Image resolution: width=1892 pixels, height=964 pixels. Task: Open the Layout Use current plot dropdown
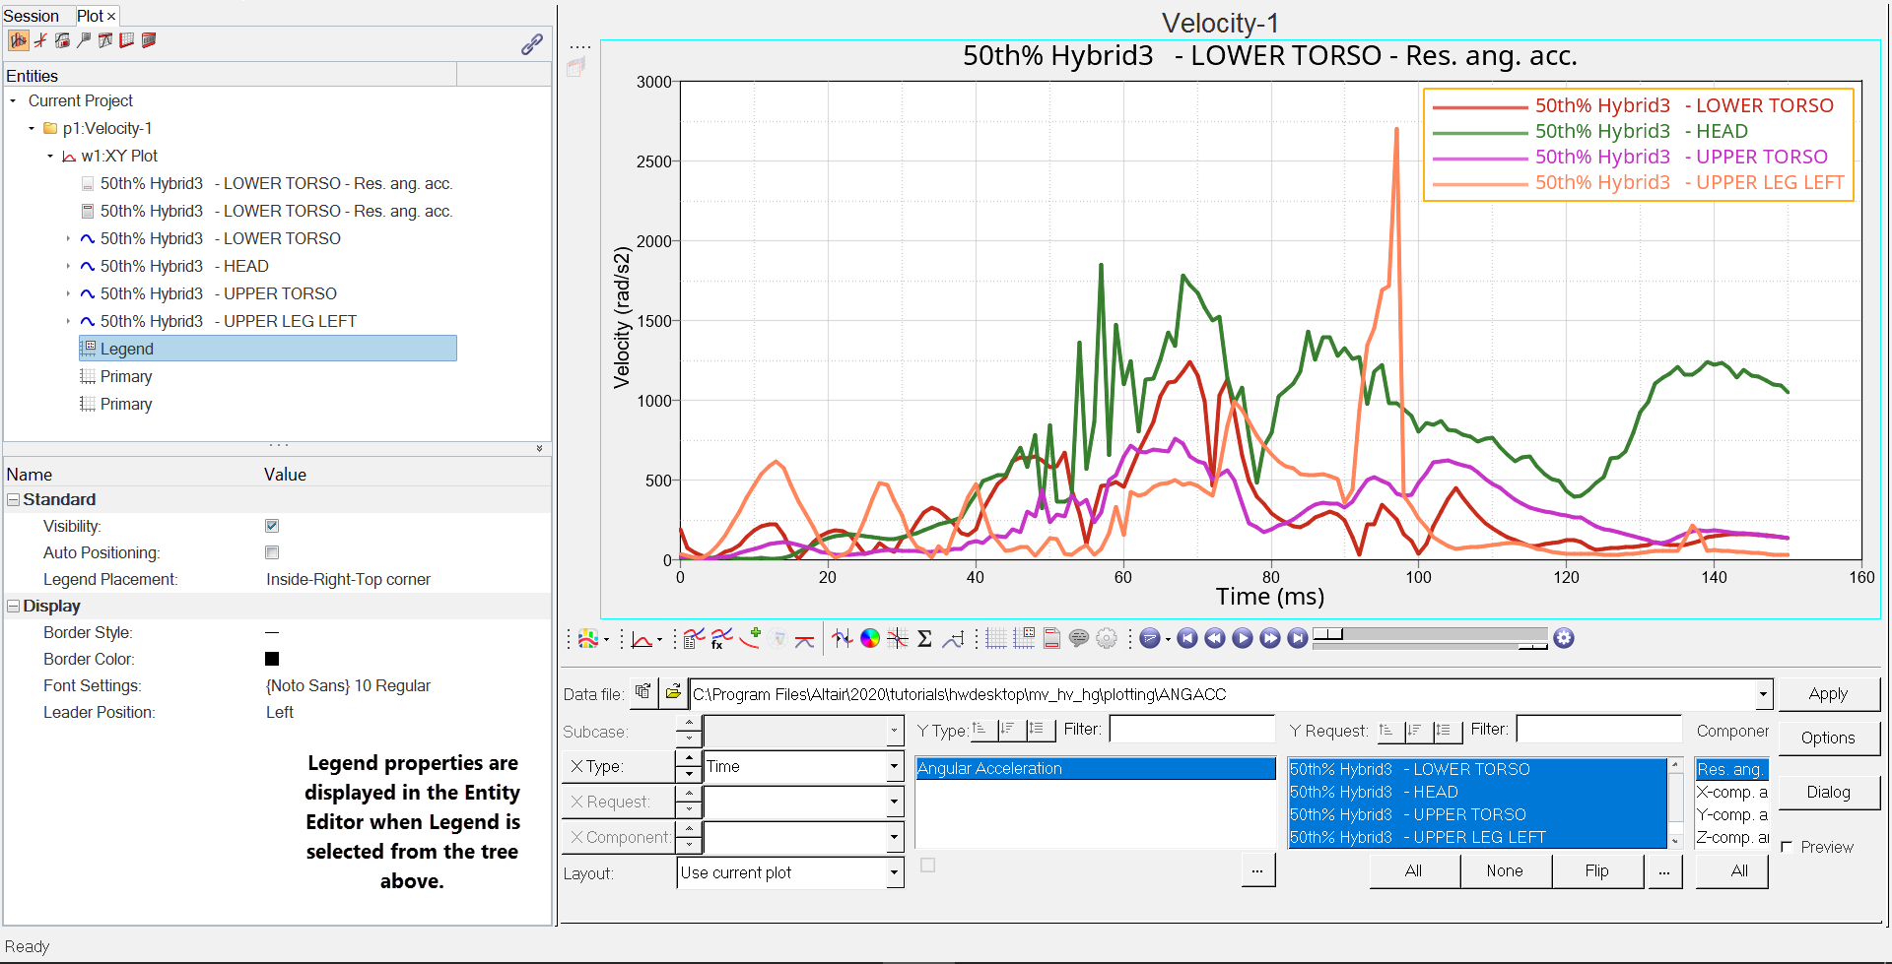pyautogui.click(x=894, y=872)
